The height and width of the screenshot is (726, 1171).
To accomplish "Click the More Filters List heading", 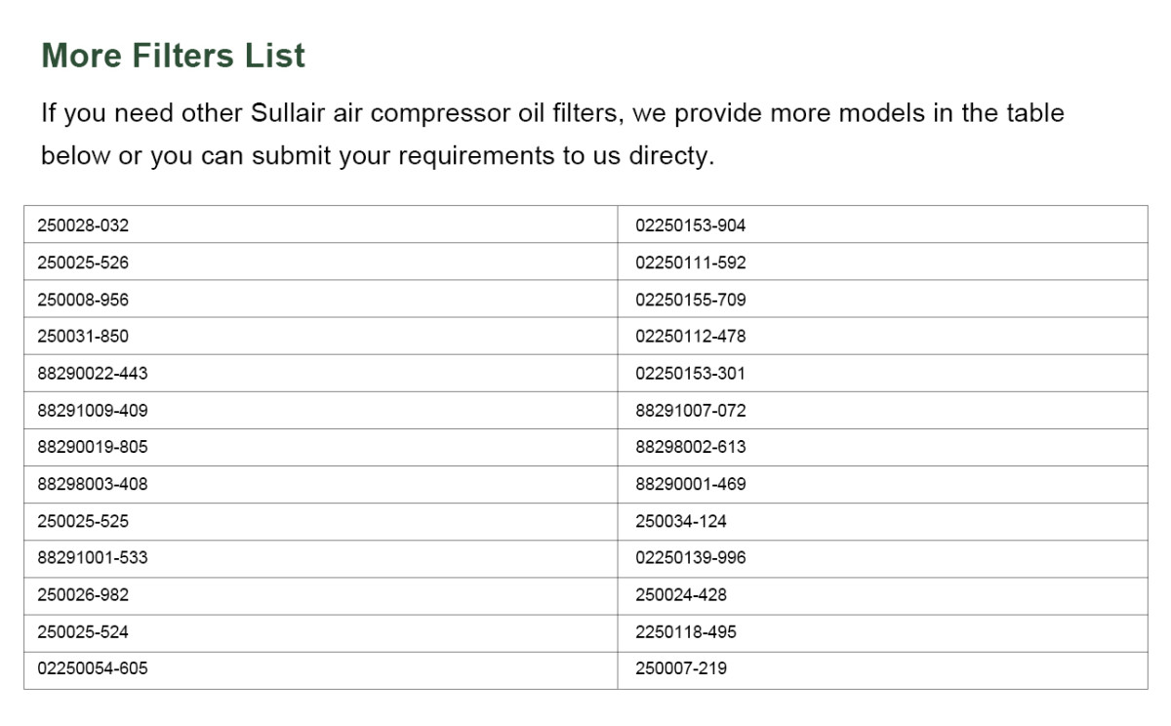I will (173, 56).
